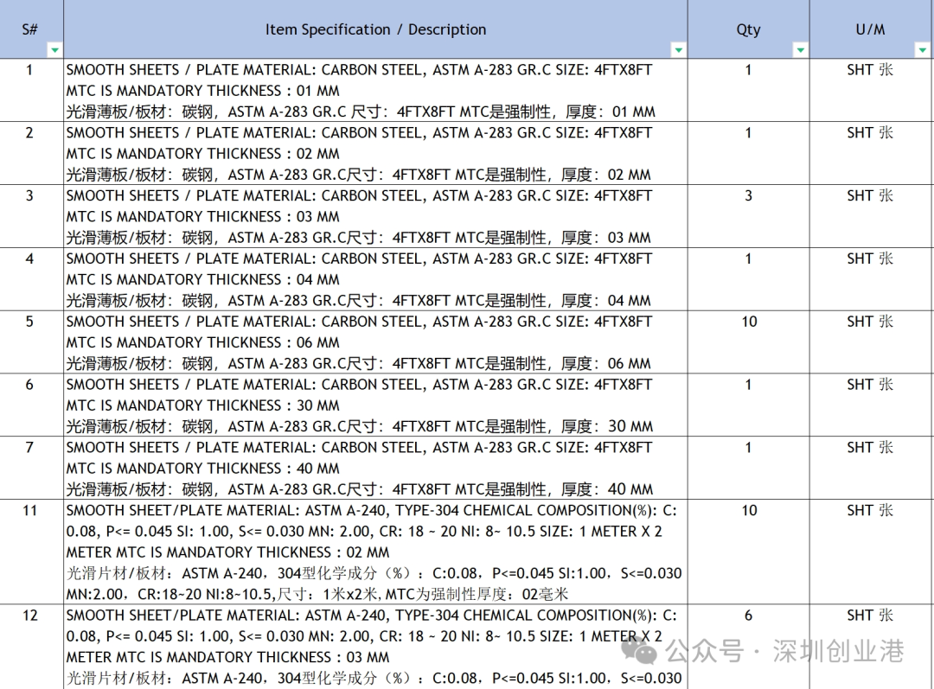Select description cell with THICKNESS : 30 MM

coord(375,405)
